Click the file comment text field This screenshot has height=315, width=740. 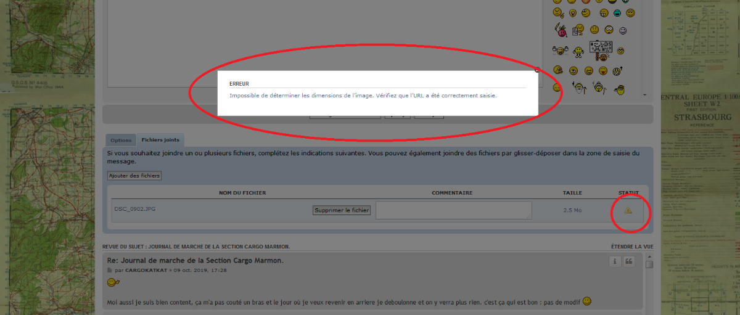(454, 210)
